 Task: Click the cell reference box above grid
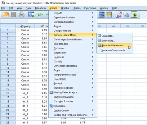pyautogui.click(x=14, y=21)
